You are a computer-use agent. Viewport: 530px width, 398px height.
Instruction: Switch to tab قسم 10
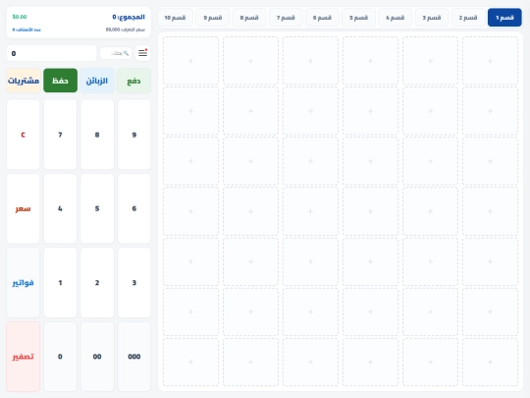pos(175,18)
